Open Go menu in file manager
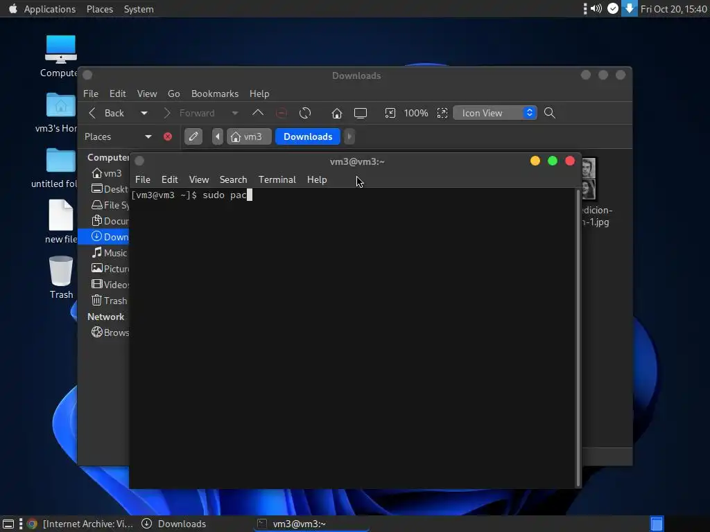Screen dimensions: 710x532 [x=174, y=94]
